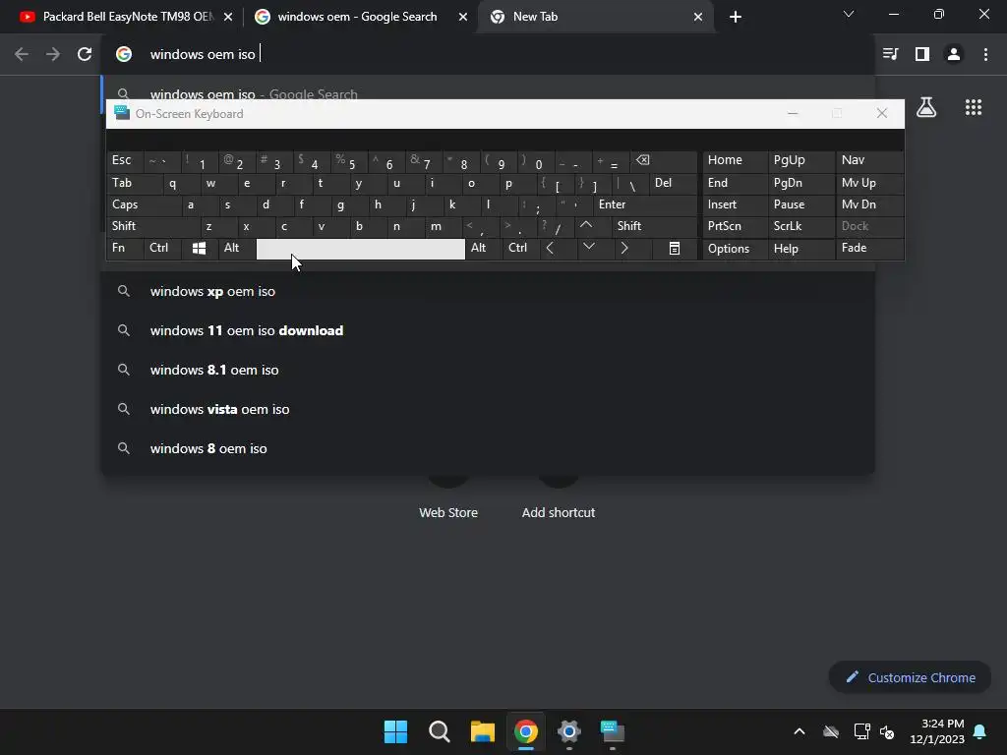This screenshot has width=1007, height=755.
Task: Select suggestion windows 8.1 oem iso
Action: pyautogui.click(x=488, y=370)
